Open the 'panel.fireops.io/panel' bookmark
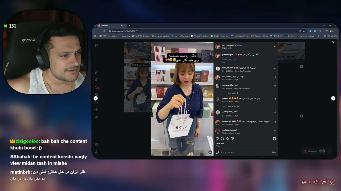This screenshot has height=191, width=341. 239,36
